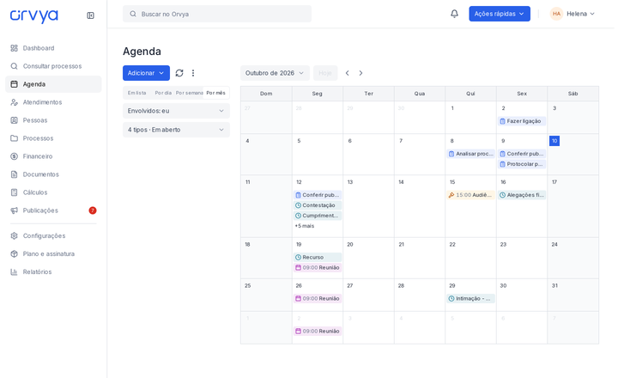Switch to Por semana view
The width and height of the screenshot is (618, 378).
tap(189, 93)
